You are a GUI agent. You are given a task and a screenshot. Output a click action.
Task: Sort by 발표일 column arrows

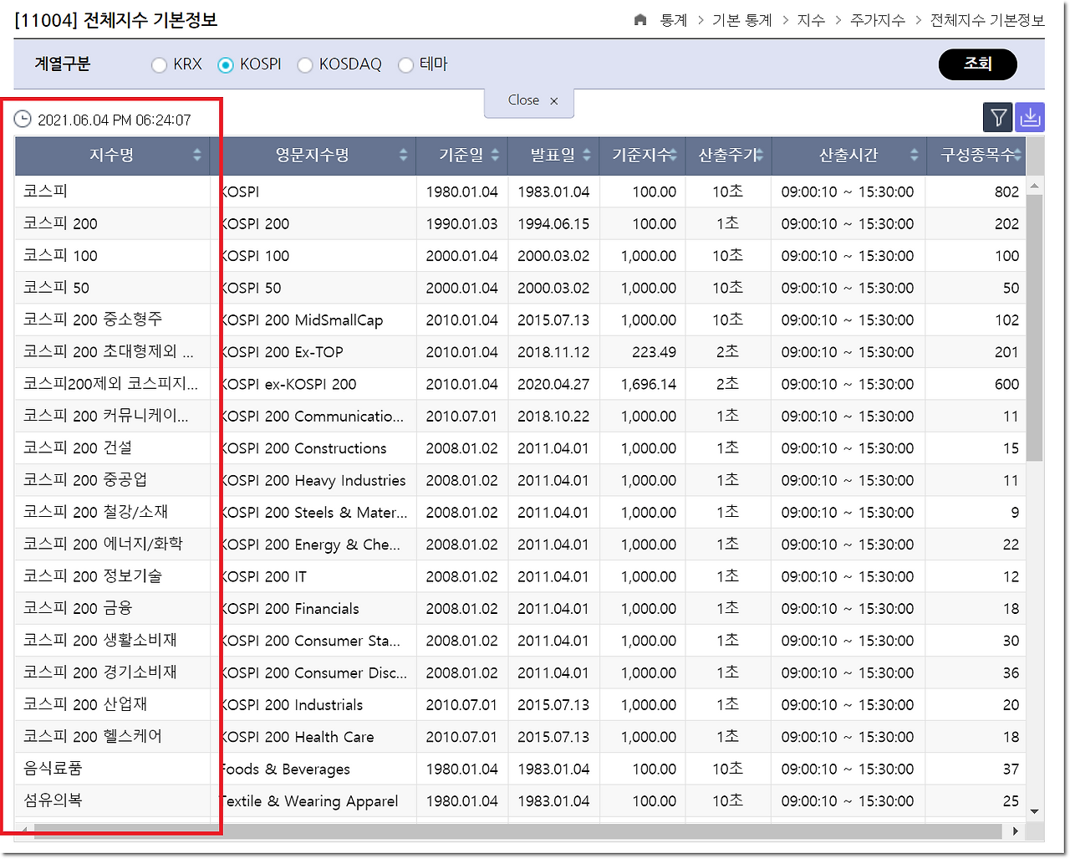pos(587,155)
